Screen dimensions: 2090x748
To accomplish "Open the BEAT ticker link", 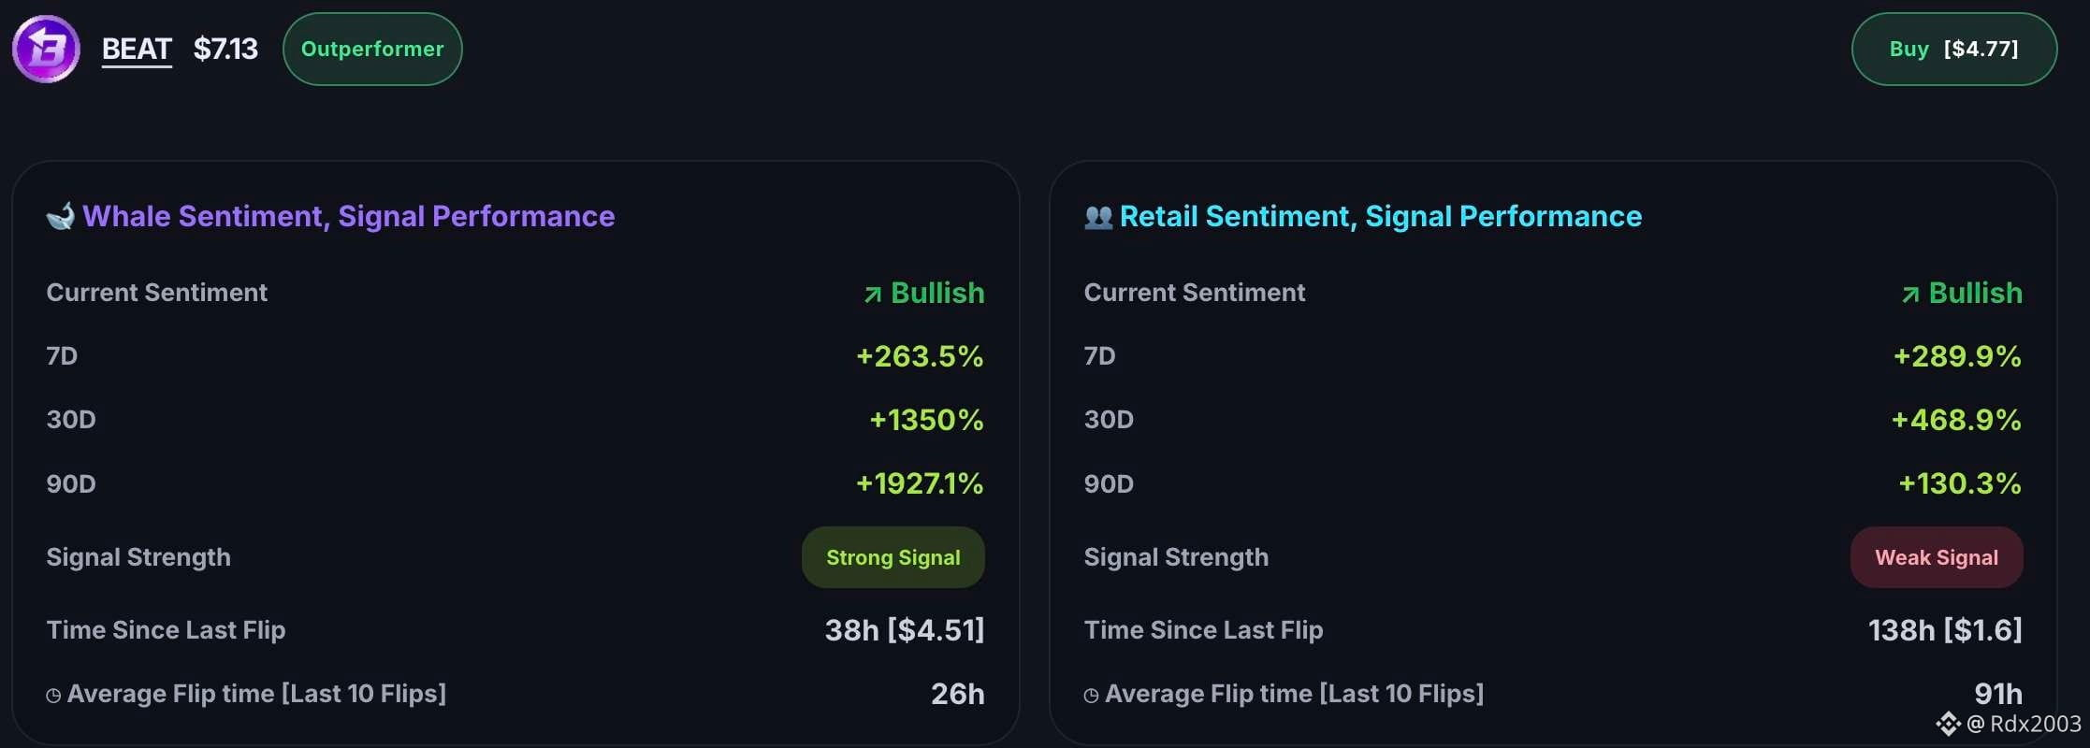I will 137,49.
